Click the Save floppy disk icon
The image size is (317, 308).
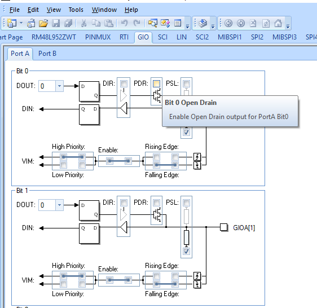(x=56, y=23)
